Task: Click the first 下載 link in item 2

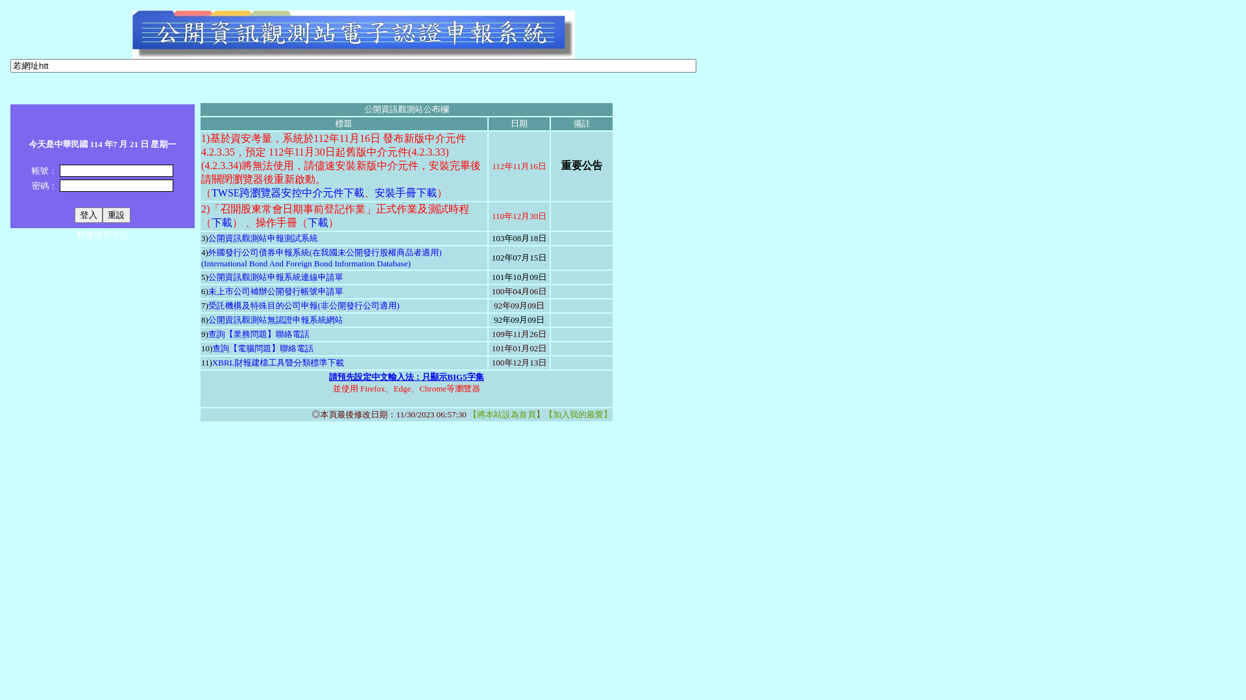Action: (222, 223)
